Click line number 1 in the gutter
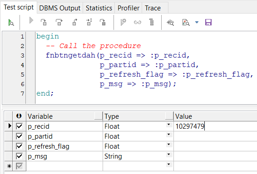Image resolution: width=257 pixels, height=174 pixels. [x=22, y=36]
